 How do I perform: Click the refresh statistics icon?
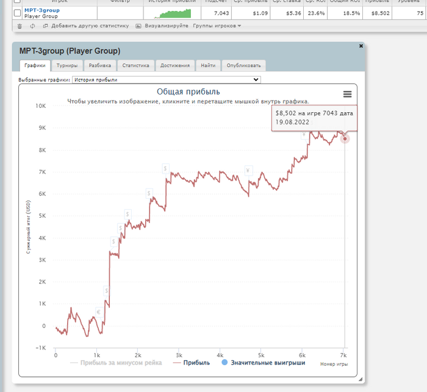[32, 26]
